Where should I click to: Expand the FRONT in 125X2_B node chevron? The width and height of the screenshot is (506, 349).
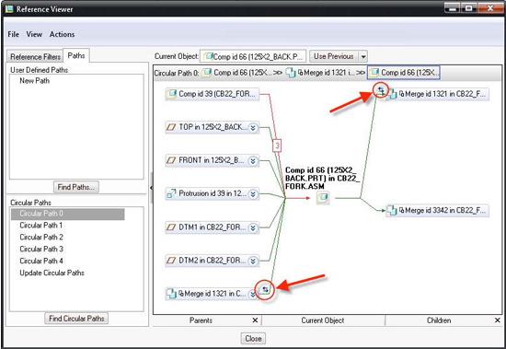253,160
